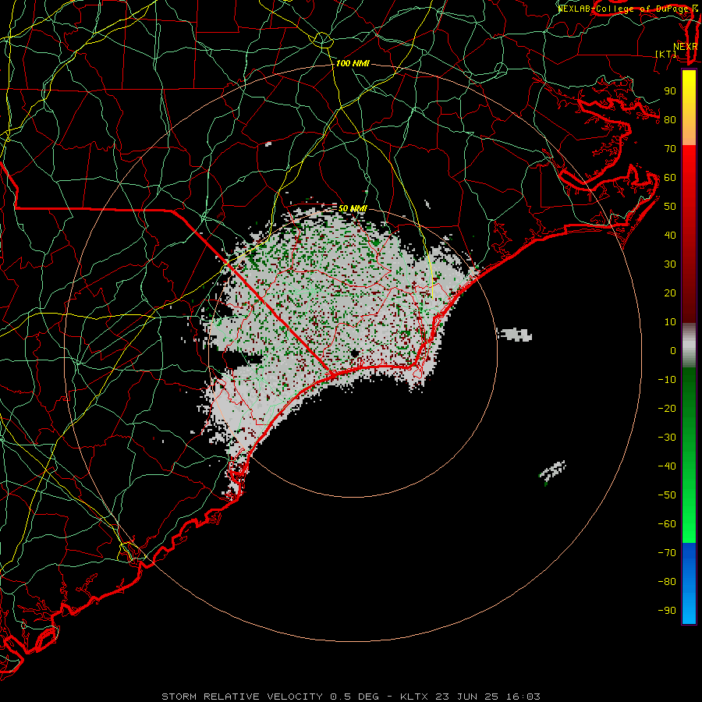Click the 90 value on velocity scale
Image resolution: width=702 pixels, height=702 pixels.
(670, 91)
